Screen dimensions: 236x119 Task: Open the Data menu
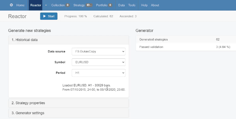point(121,5)
